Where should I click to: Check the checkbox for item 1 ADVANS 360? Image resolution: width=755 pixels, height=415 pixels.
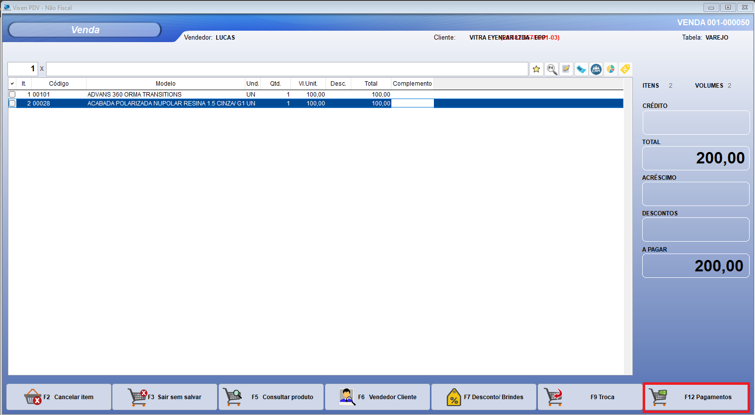pos(12,94)
